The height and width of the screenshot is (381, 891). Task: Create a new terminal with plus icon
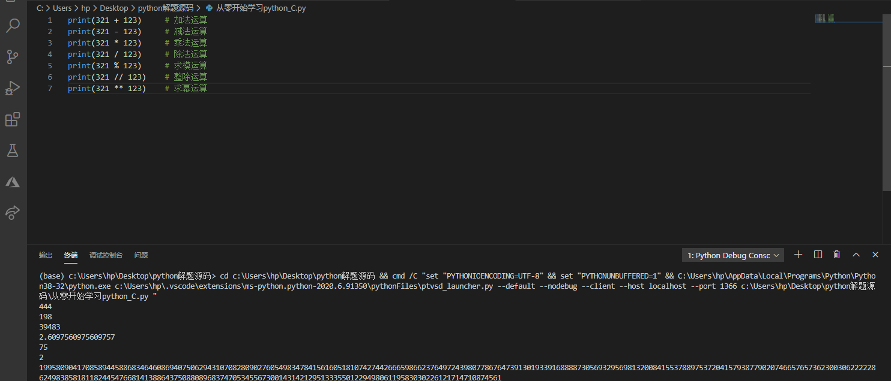[x=798, y=255]
